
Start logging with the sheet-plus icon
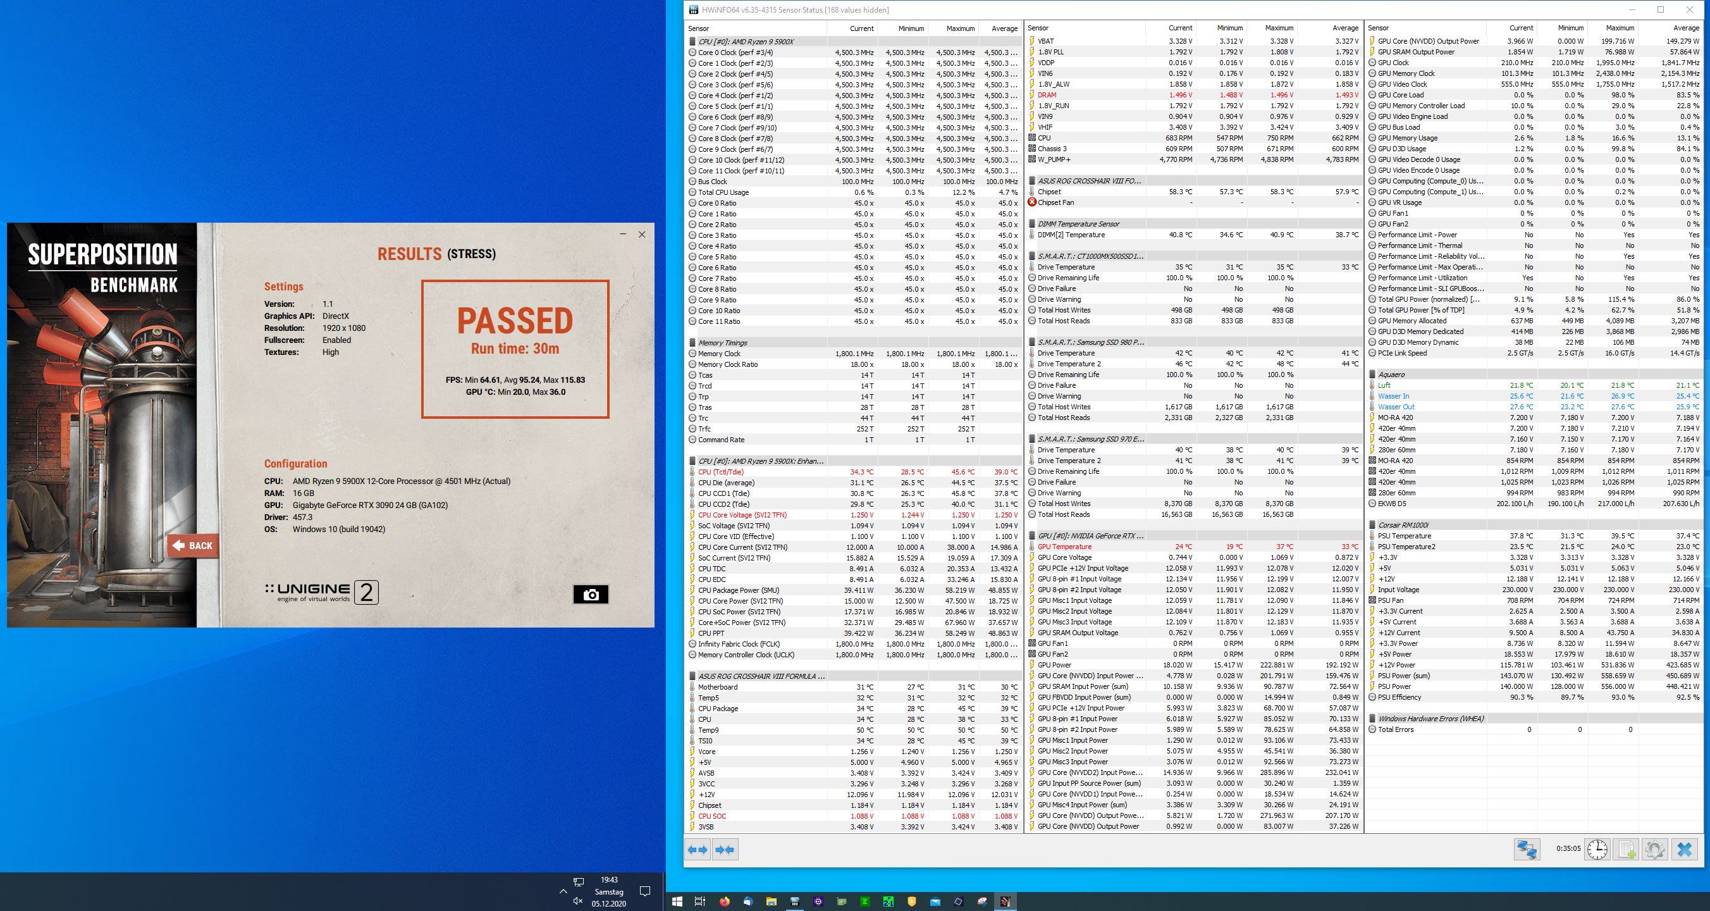1627,849
